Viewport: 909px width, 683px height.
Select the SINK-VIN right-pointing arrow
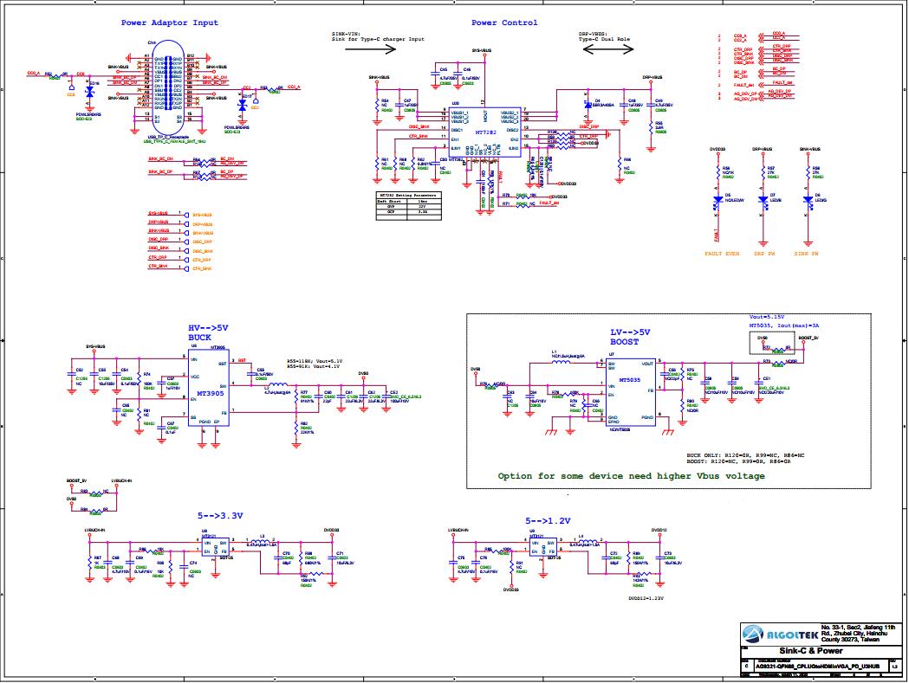pos(370,49)
